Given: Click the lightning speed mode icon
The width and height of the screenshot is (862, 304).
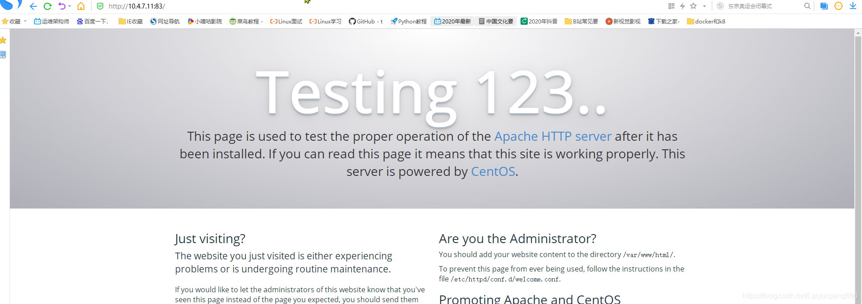Looking at the screenshot, I should pyautogui.click(x=682, y=6).
